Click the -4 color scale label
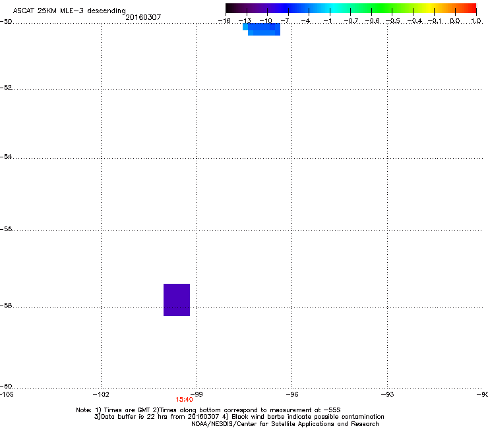Image resolution: width=488 pixels, height=428 pixels. pyautogui.click(x=305, y=21)
